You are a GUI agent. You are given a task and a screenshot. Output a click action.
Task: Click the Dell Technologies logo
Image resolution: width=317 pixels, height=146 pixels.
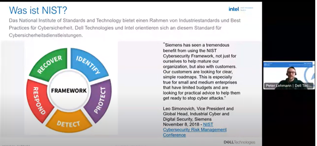tap(239, 142)
